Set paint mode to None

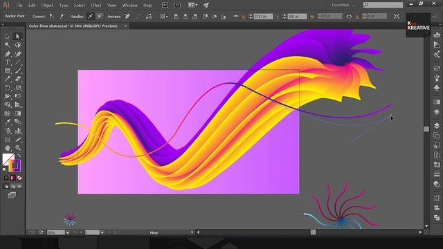coord(19,178)
